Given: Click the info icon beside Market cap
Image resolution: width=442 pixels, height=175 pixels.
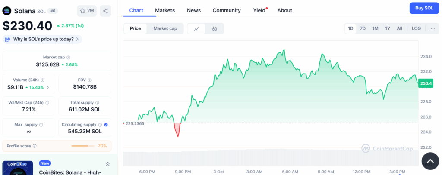Looking at the screenshot, I should pos(69,57).
